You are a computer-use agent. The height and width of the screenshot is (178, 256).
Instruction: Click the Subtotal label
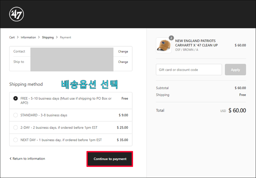(162, 88)
